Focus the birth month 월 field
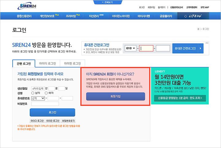 pos(52,89)
